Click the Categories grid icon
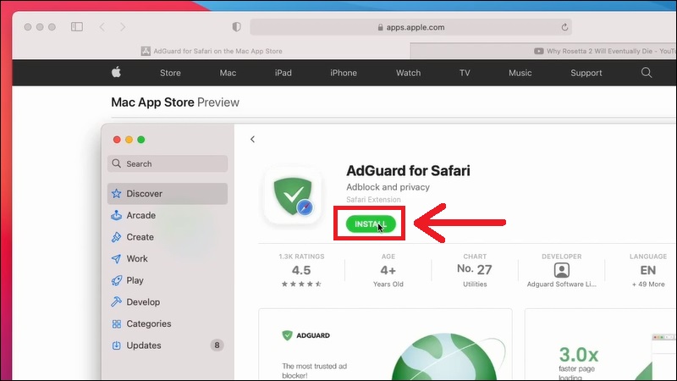 (117, 323)
